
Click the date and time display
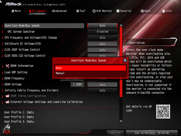152,133
